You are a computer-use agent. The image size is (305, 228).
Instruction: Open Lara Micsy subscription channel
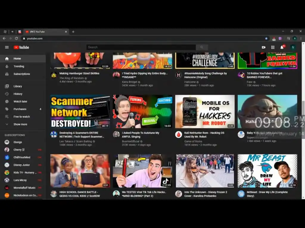(x=23, y=180)
